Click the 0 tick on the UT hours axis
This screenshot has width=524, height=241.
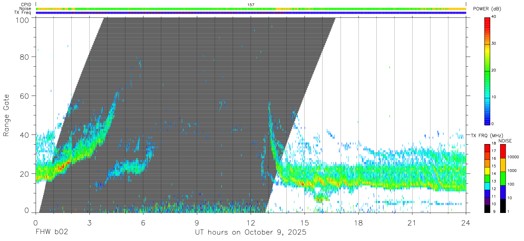click(35, 223)
